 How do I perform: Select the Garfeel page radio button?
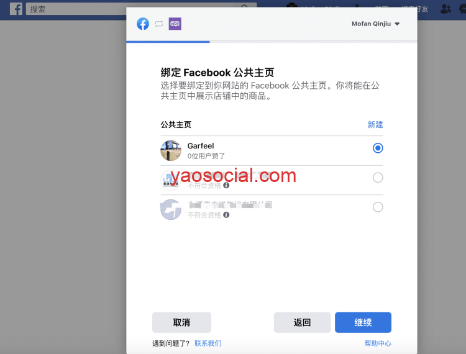point(378,148)
